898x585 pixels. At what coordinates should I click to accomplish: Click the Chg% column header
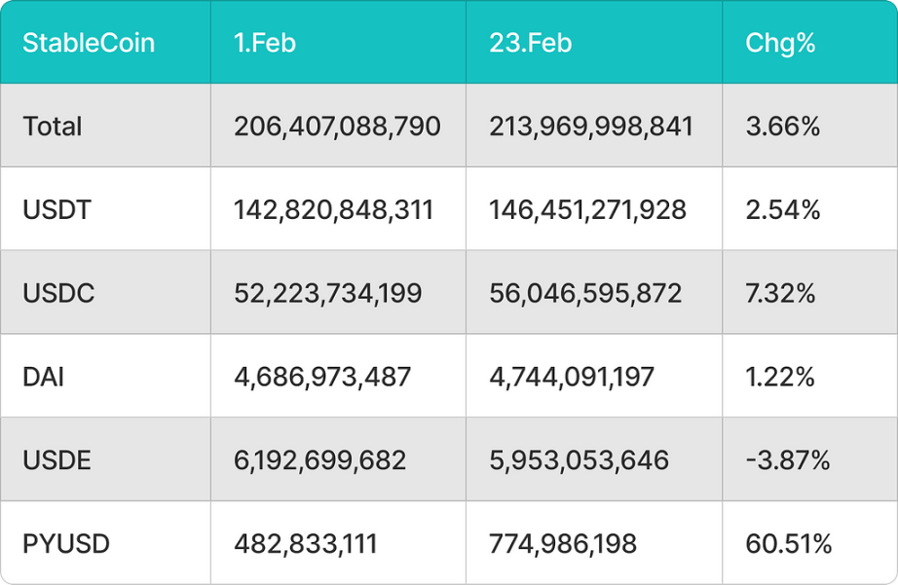point(780,44)
